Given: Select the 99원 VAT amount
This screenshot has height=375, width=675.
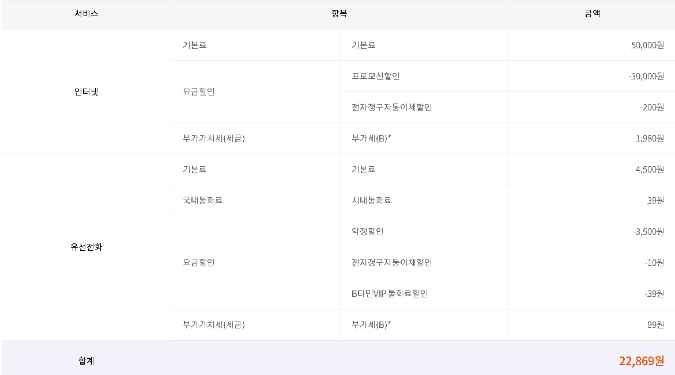Looking at the screenshot, I should 656,325.
